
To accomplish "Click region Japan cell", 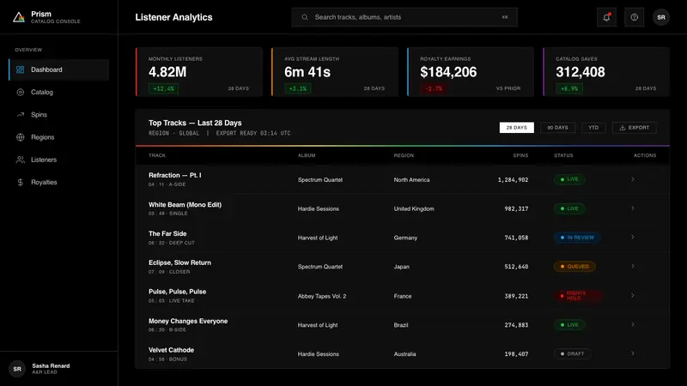I will point(402,267).
